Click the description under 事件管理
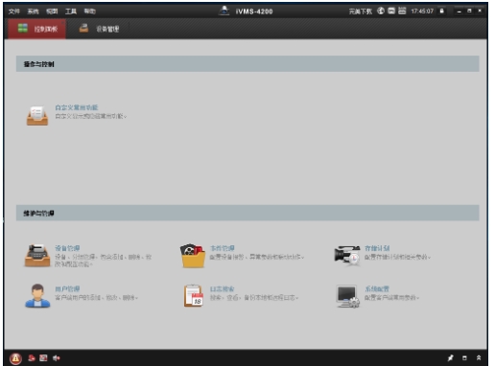This screenshot has height=366, width=495. click(x=257, y=257)
